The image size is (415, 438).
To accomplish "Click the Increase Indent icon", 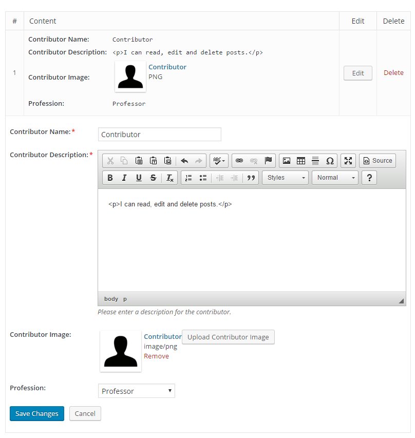I will point(234,178).
